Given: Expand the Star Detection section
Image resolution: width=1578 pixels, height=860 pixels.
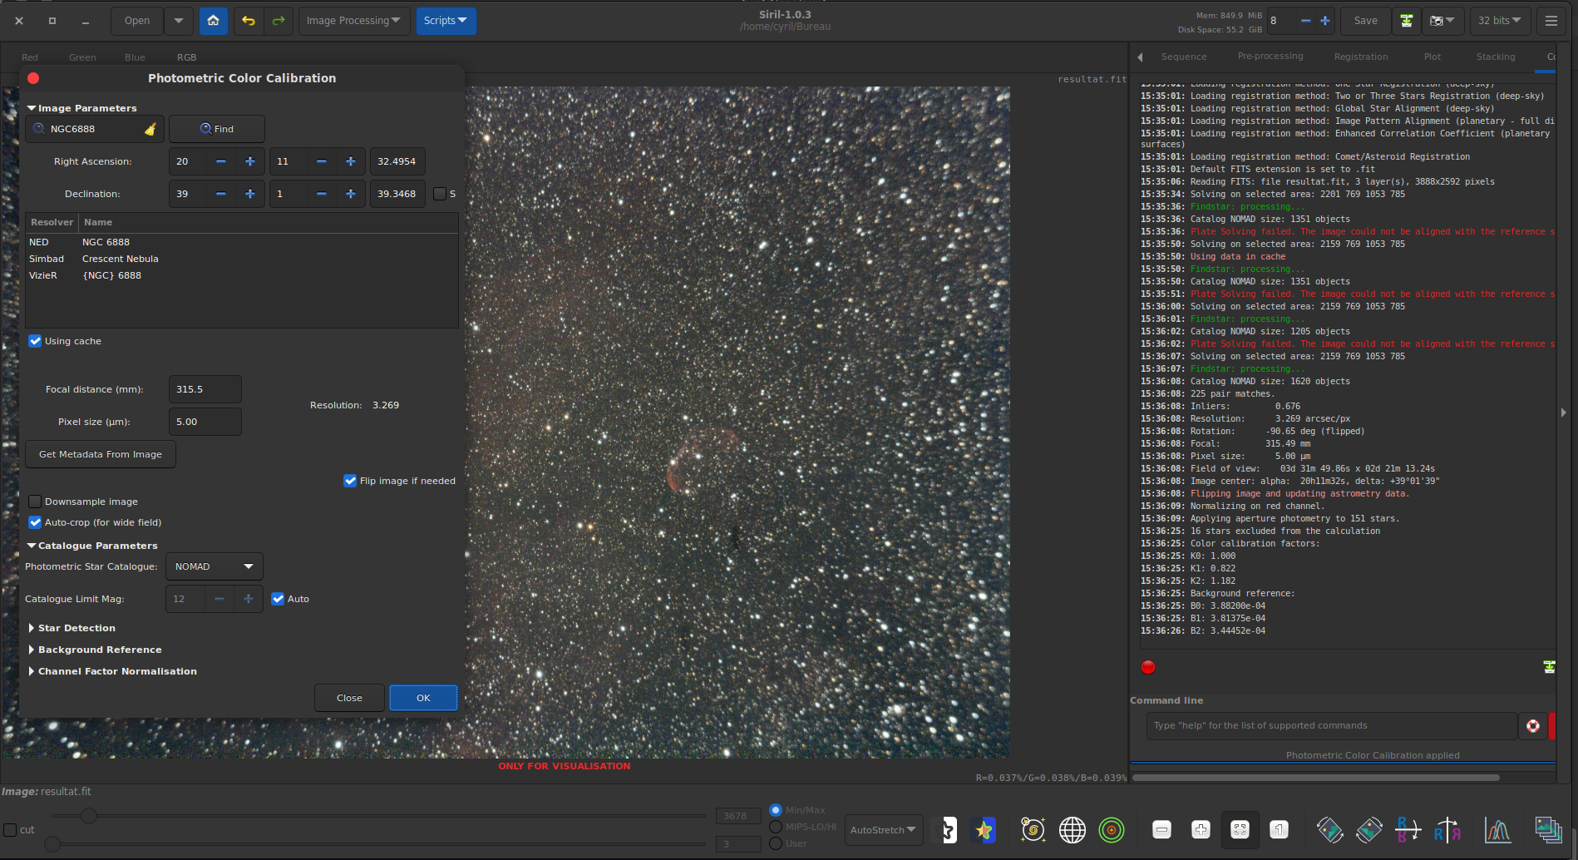Looking at the screenshot, I should 76,628.
